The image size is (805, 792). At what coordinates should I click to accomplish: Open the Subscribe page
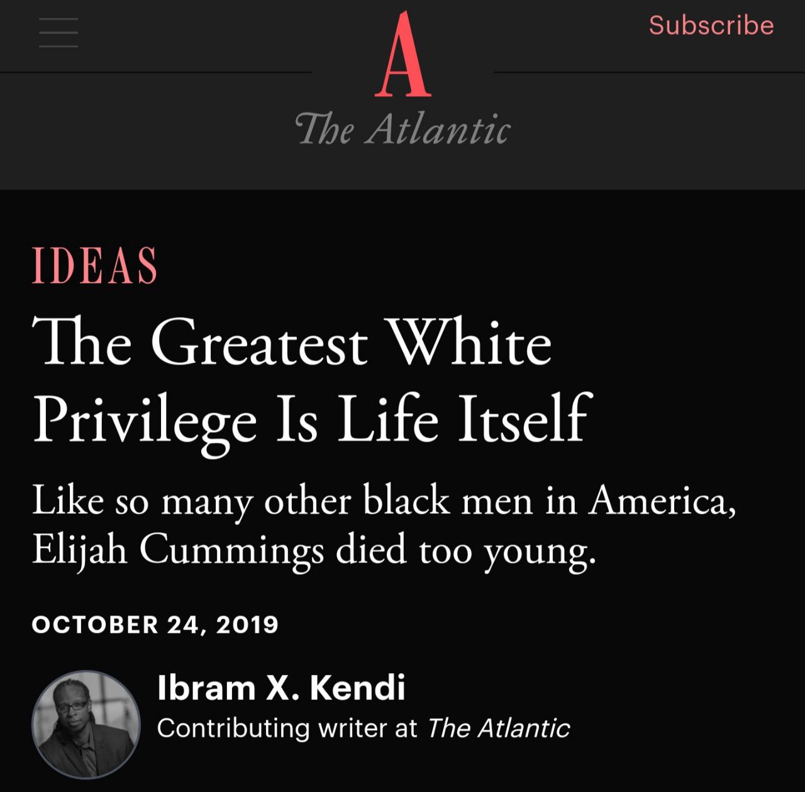711,25
